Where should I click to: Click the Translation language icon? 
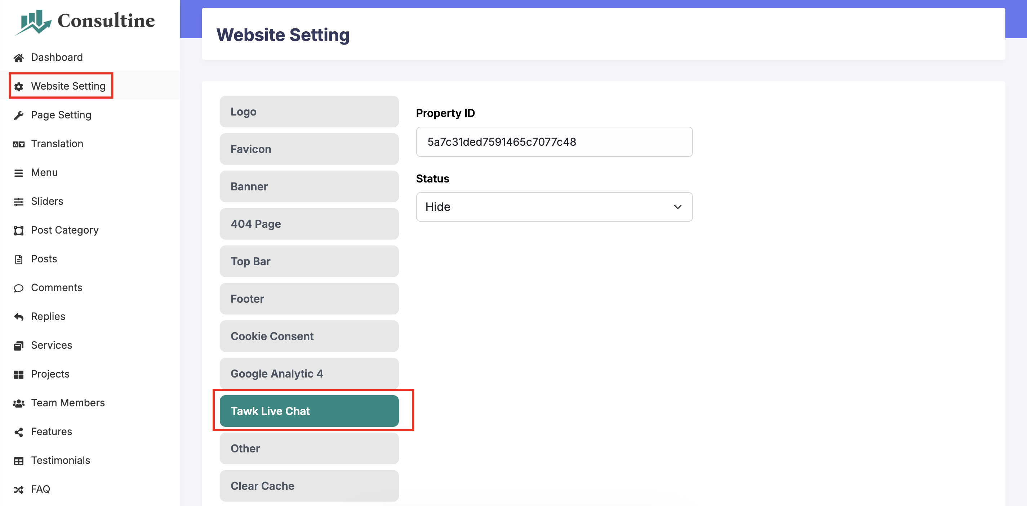(x=18, y=144)
